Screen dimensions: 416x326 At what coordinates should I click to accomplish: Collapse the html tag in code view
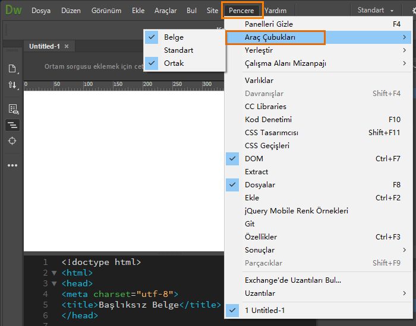point(55,273)
